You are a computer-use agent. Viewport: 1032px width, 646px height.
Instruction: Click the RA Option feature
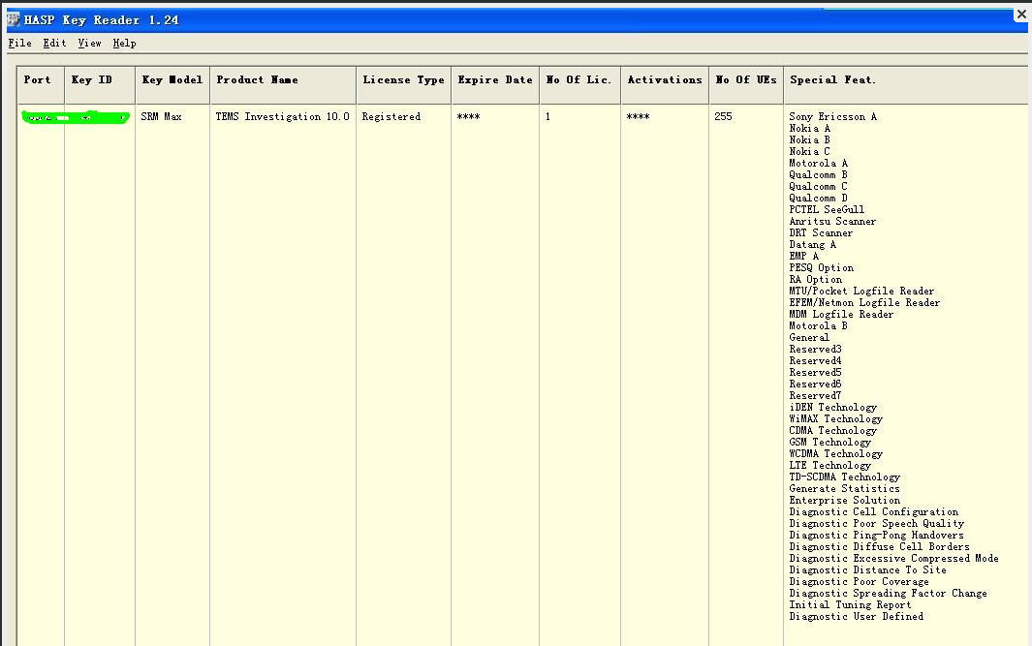point(816,280)
